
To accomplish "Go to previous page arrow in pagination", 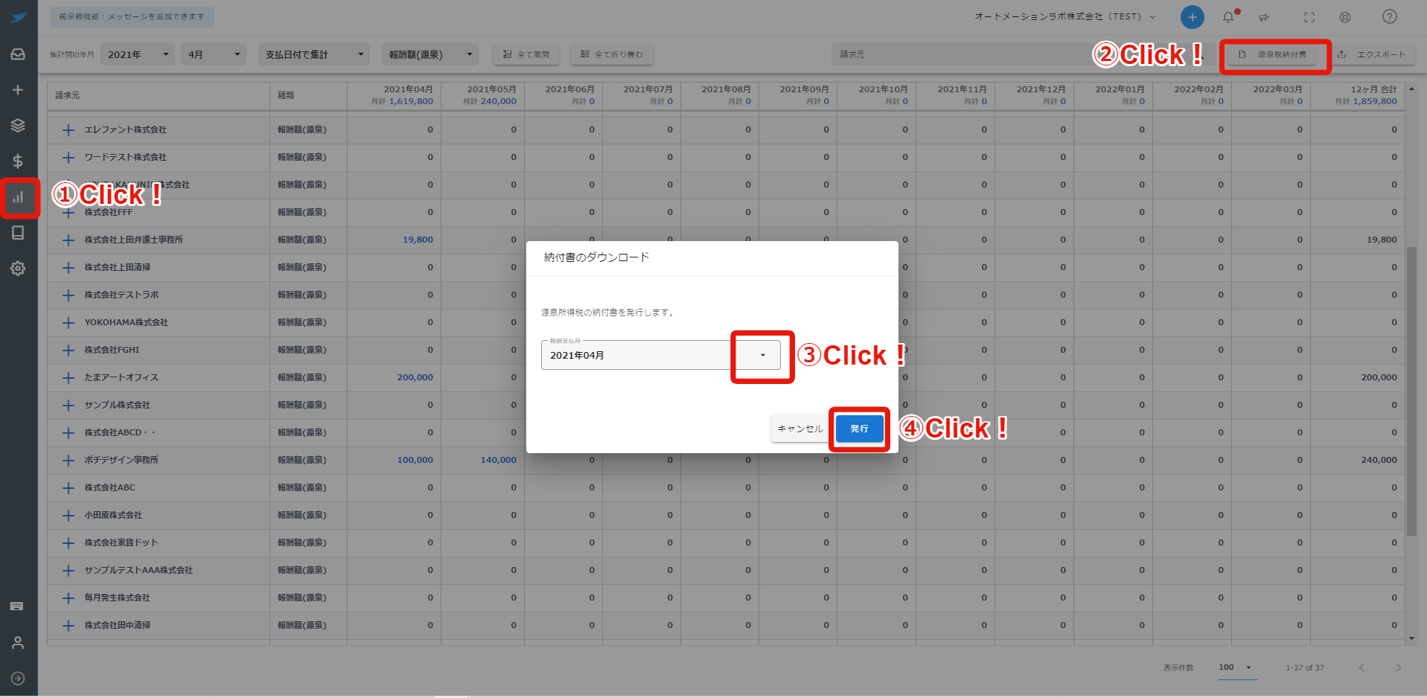I will (1361, 667).
